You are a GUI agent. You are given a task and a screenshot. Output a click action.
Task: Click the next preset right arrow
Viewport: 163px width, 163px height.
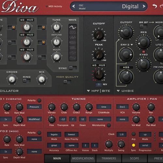[144, 7]
